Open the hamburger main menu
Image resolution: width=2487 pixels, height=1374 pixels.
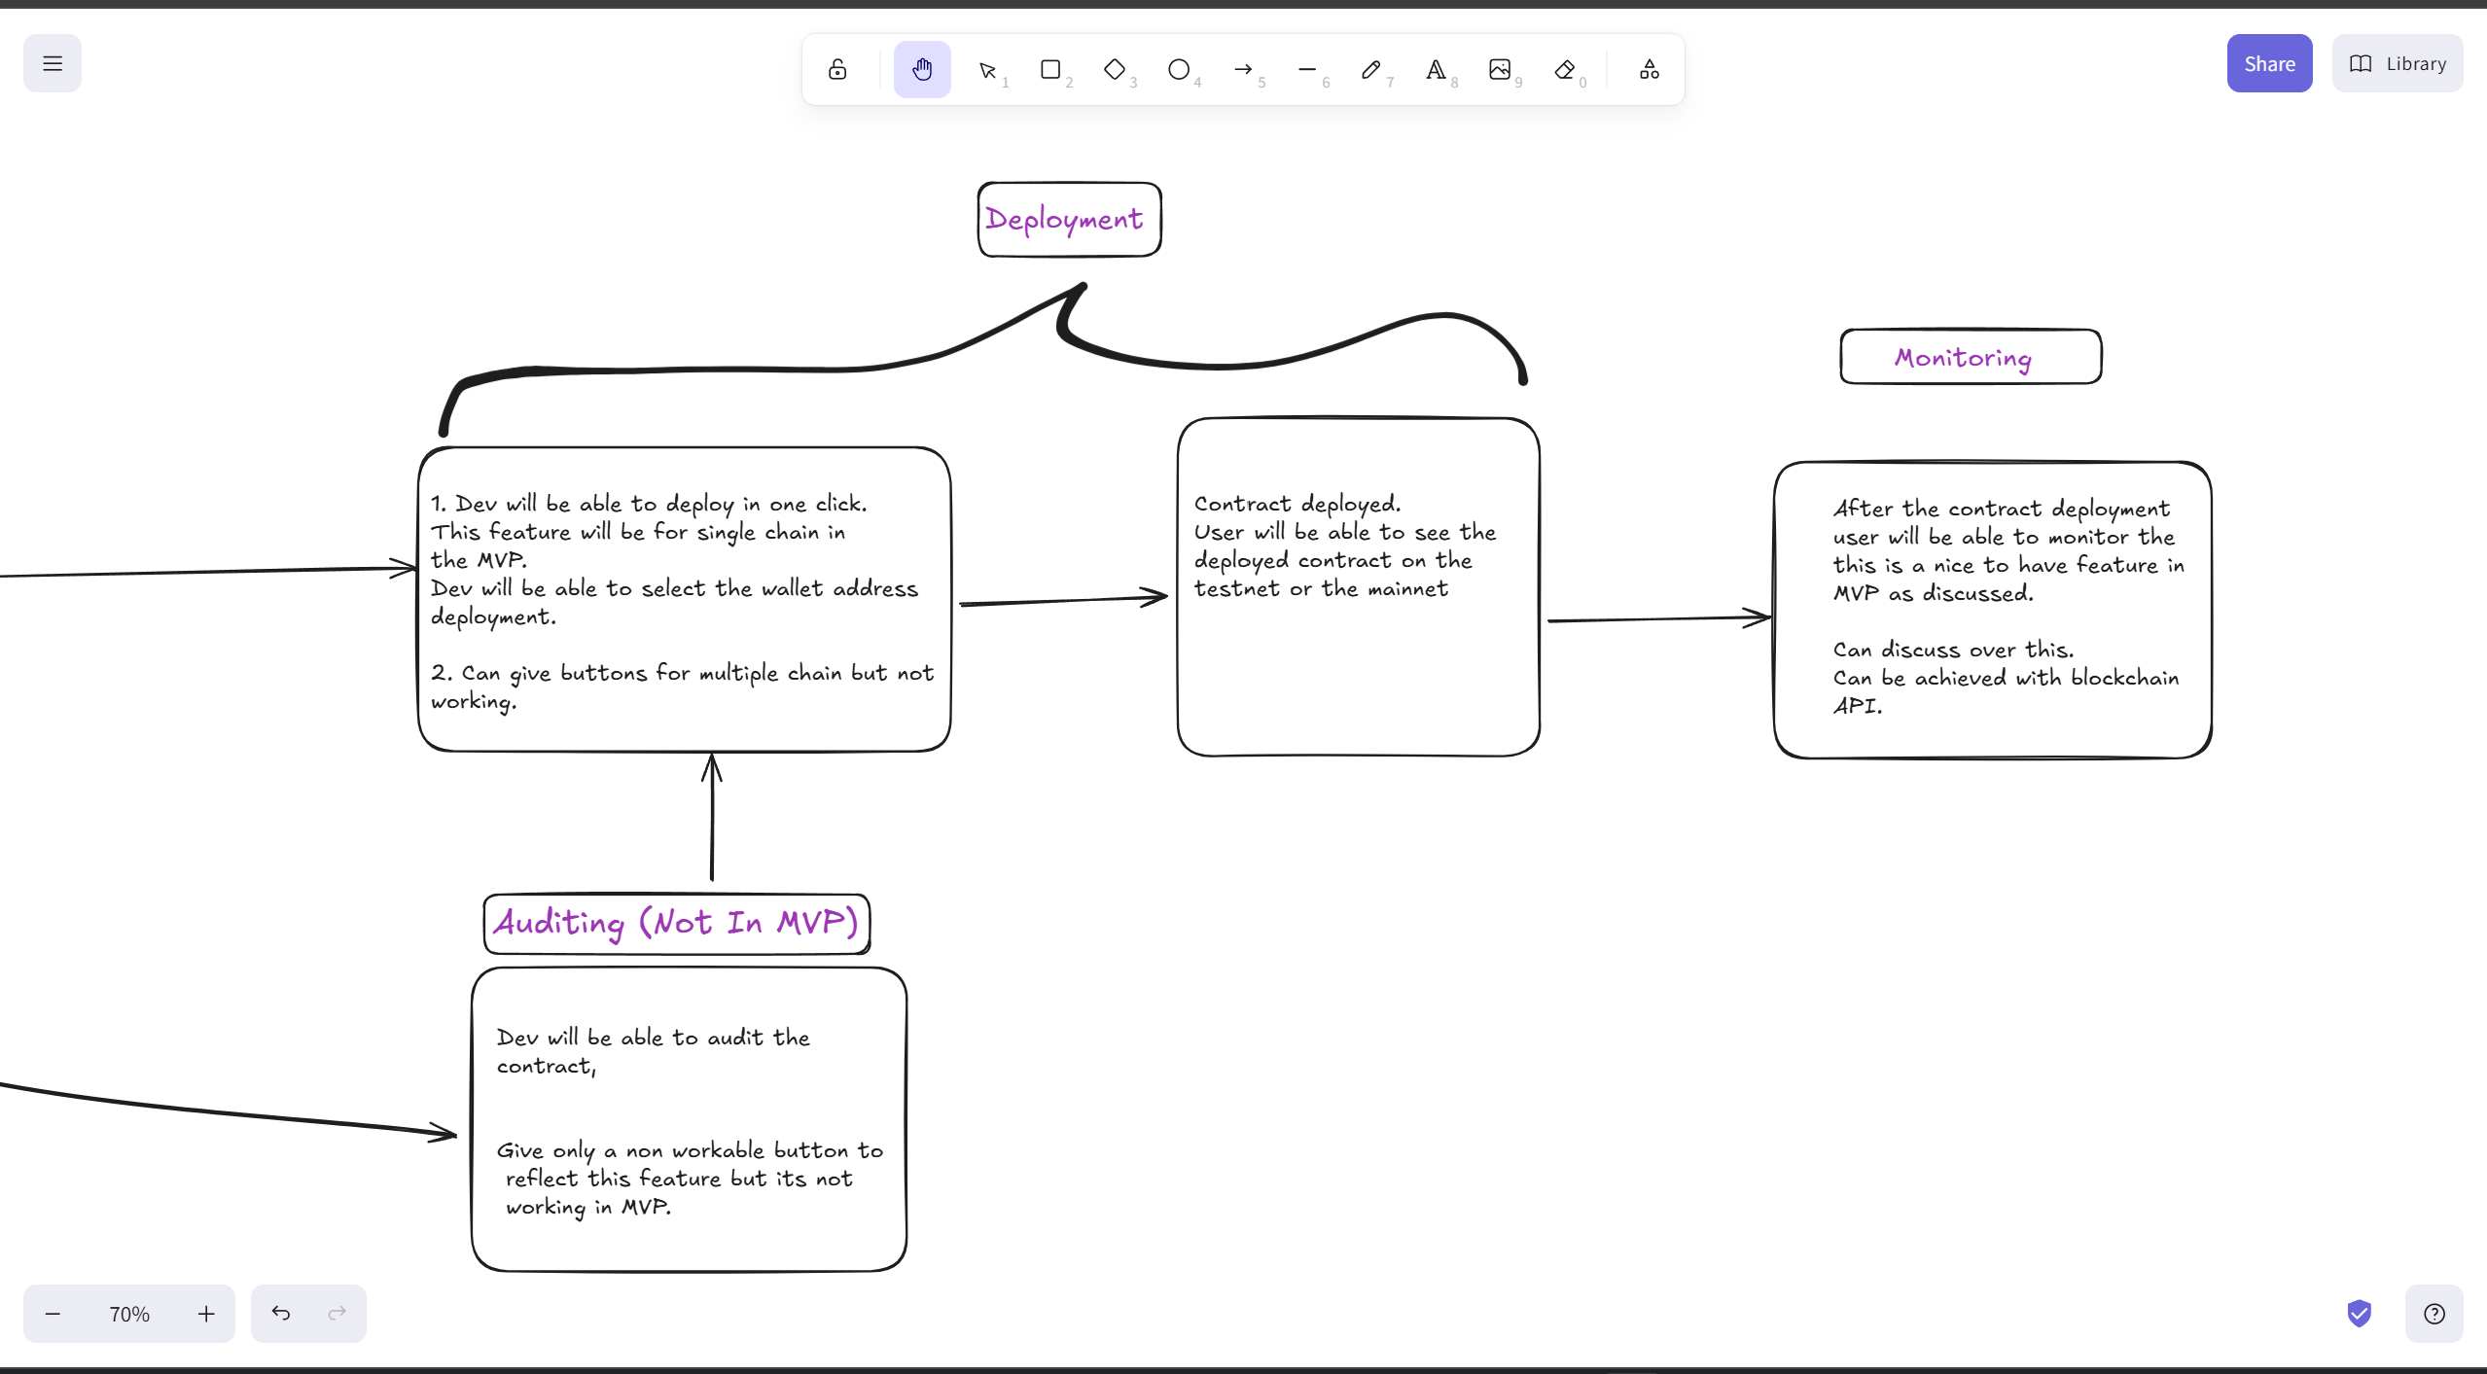(x=52, y=62)
